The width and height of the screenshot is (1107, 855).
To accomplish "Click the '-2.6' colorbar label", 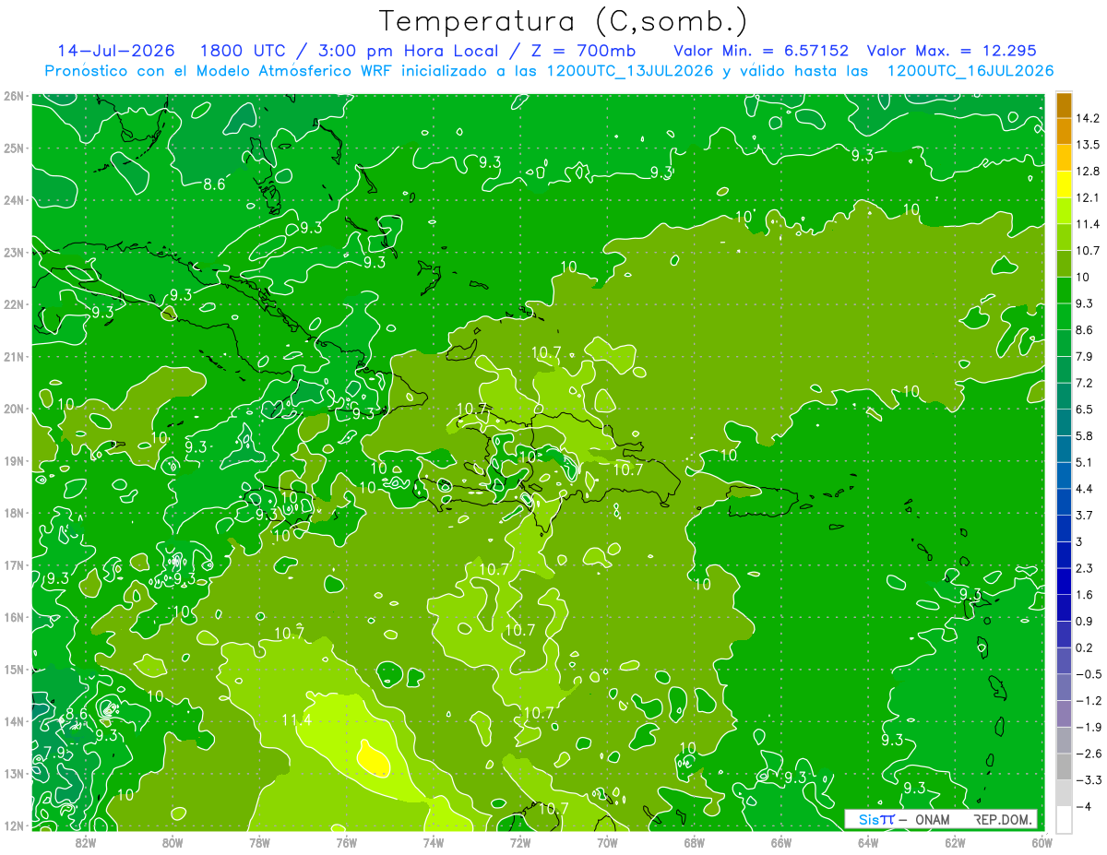I will click(1089, 754).
